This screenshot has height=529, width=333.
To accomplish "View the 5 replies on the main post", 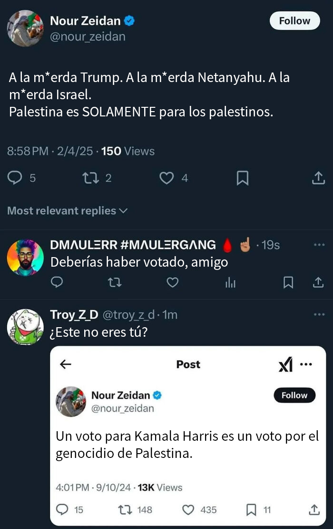I will pyautogui.click(x=21, y=177).
